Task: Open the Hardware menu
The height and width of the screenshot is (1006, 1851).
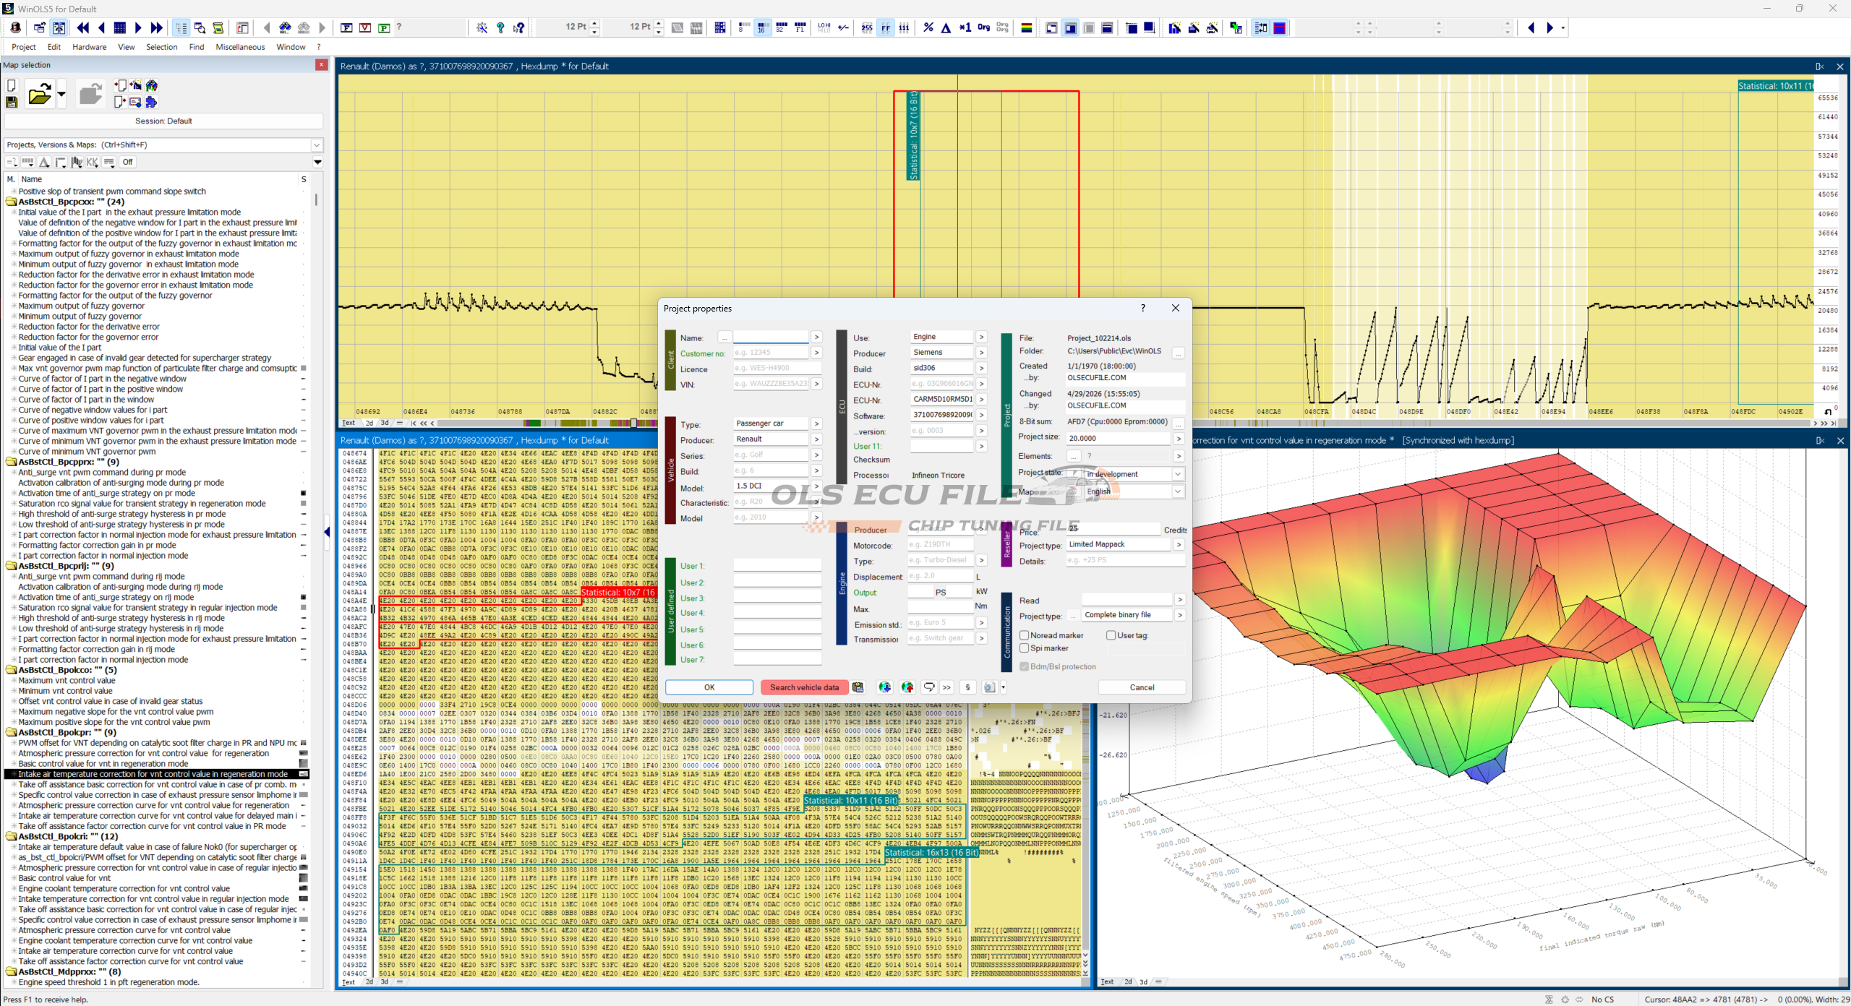Action: [x=89, y=47]
